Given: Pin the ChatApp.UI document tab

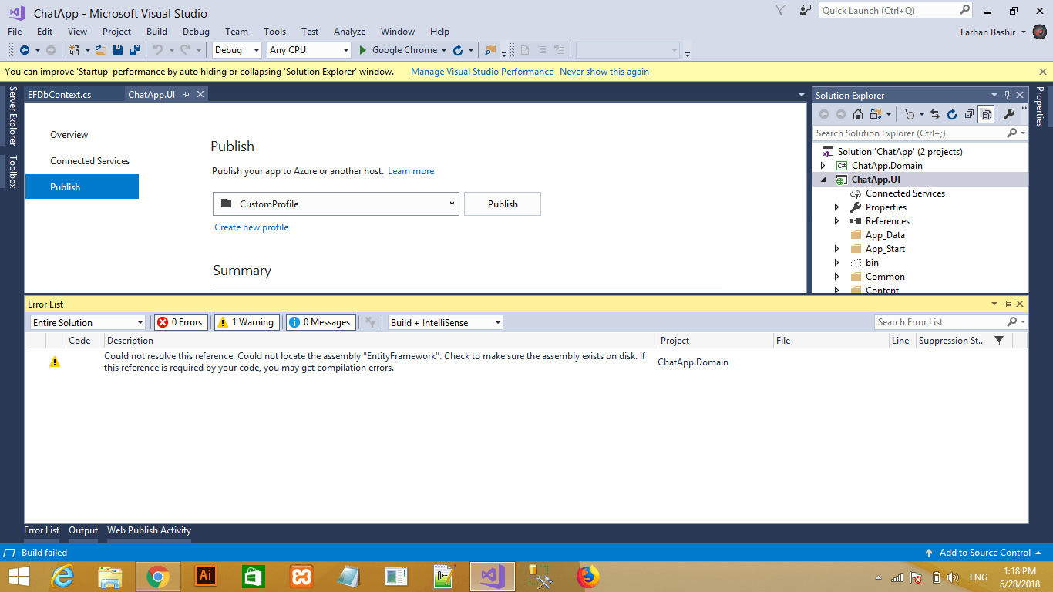Looking at the screenshot, I should 187,94.
